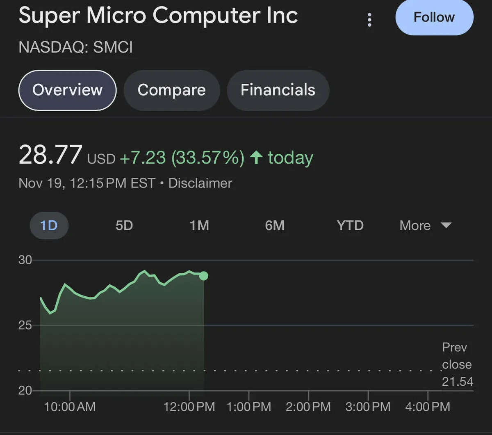
Task: Click the 28.77 price value
Action: 50,155
